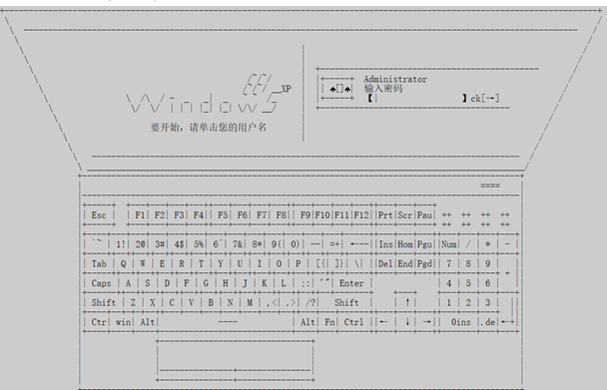This screenshot has height=390, width=607.
Task: Click the M key
Action: pyautogui.click(x=250, y=302)
